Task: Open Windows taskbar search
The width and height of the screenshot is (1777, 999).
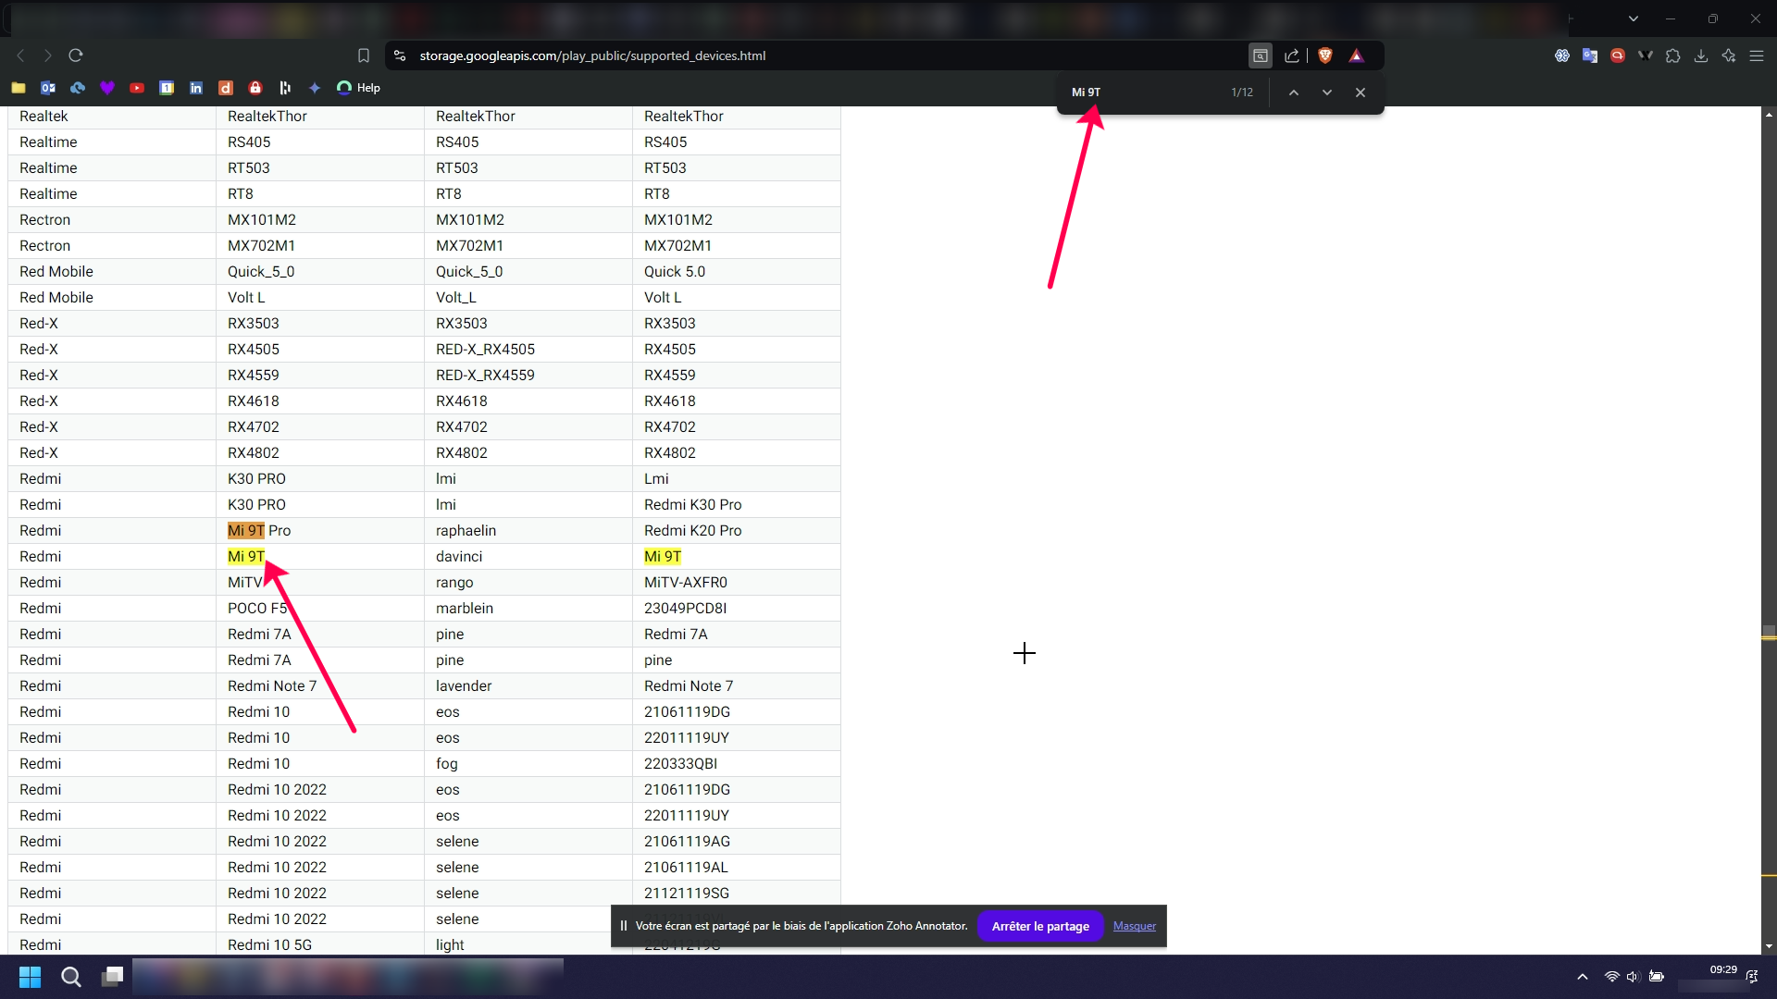Action: pos(71,977)
